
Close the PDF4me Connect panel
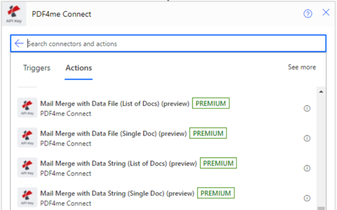pos(326,13)
